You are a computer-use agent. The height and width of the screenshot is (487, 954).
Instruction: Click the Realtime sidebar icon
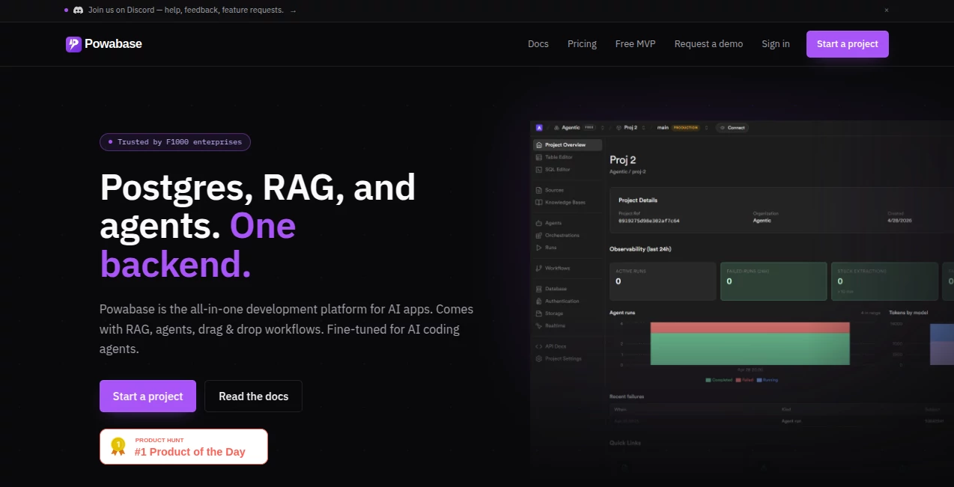(x=539, y=326)
